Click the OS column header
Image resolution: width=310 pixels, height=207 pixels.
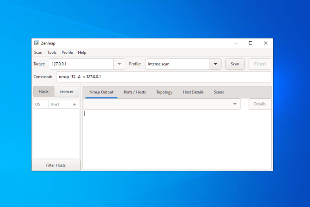pos(40,104)
